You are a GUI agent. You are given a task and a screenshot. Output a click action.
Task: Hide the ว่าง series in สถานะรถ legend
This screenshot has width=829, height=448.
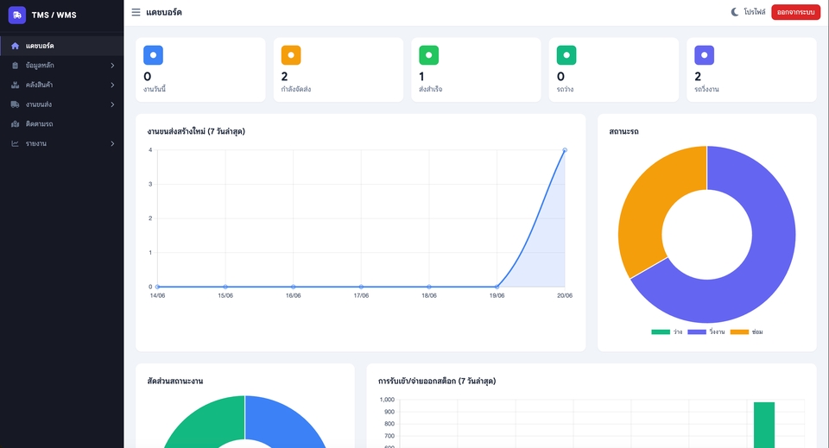667,331
